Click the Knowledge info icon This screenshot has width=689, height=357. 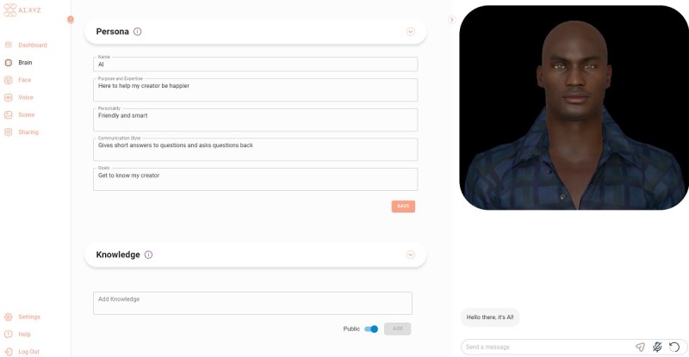[148, 255]
